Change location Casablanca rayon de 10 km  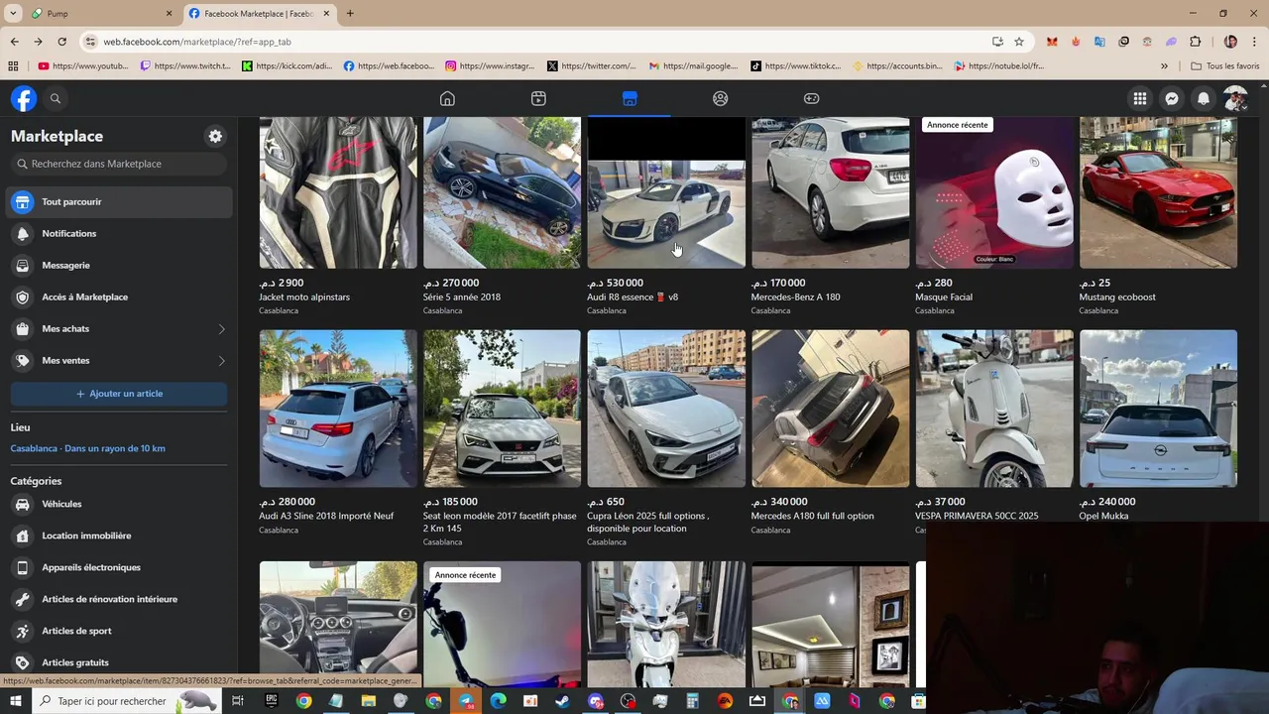[88, 448]
